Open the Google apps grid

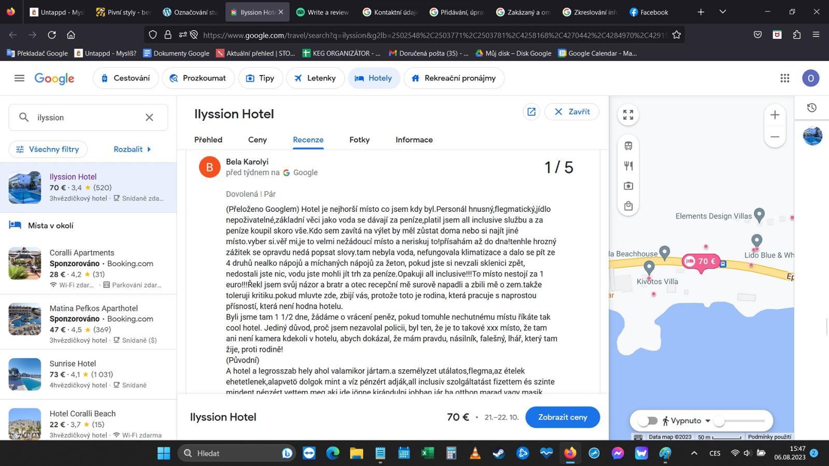(x=785, y=78)
